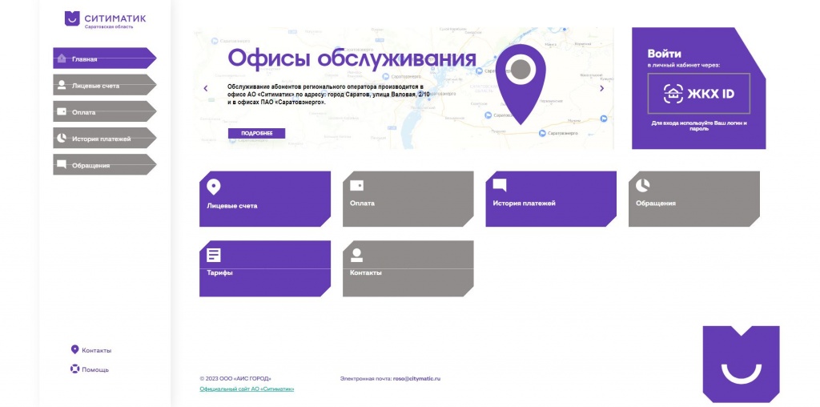Advance the banner with the right arrow
The image size is (820, 407).
[x=602, y=88]
